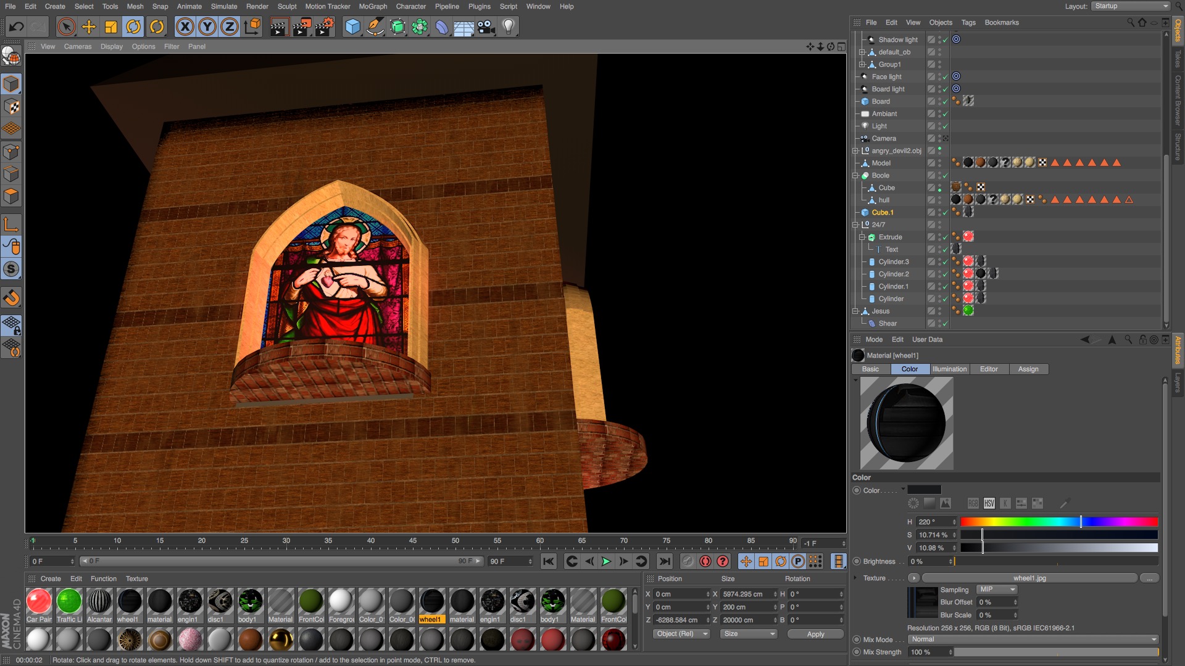Click the Apply button in coordinates
This screenshot has width=1185, height=666.
tap(815, 634)
